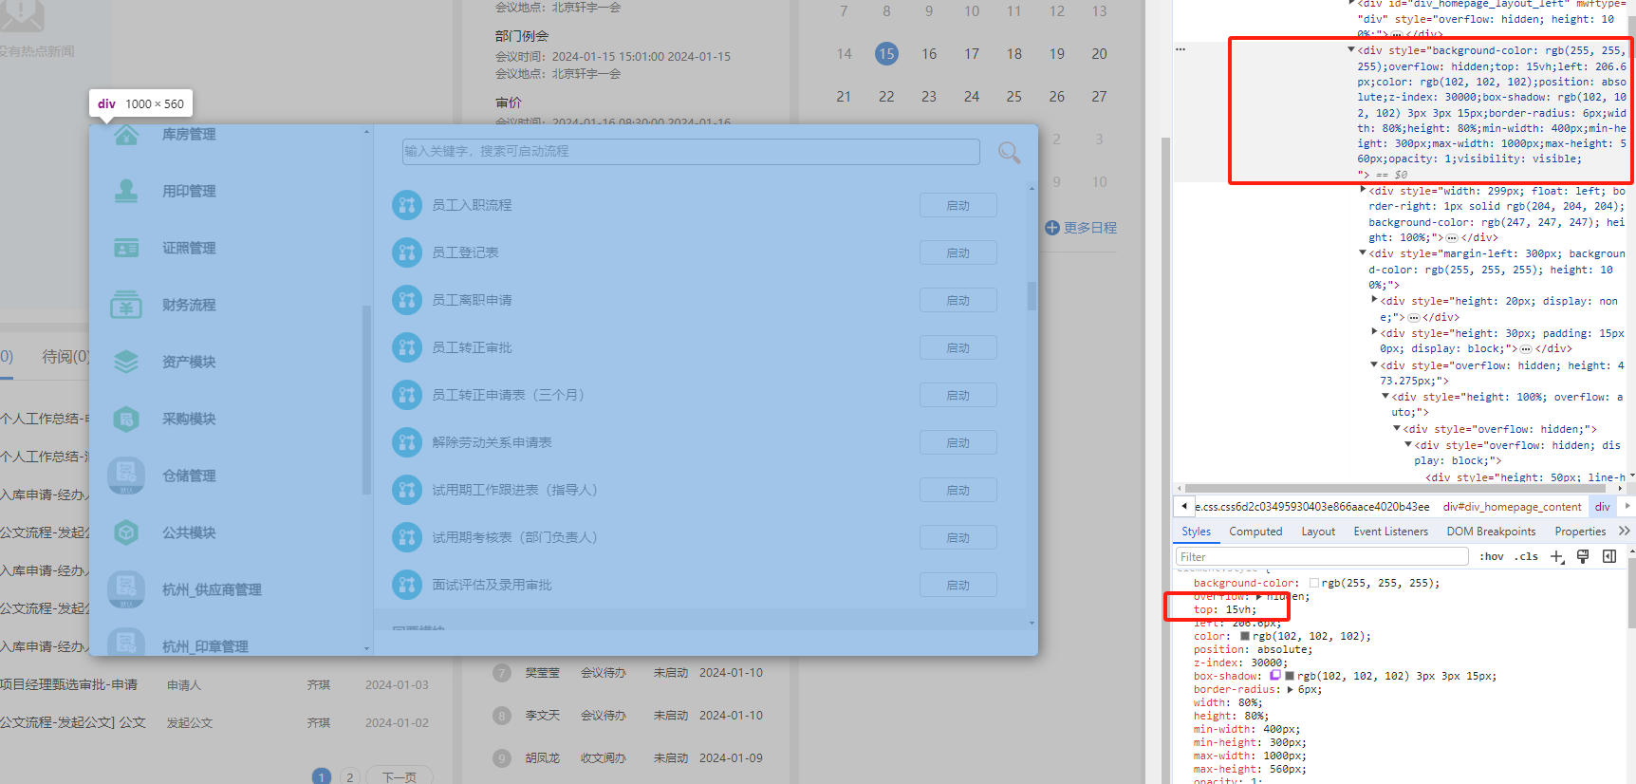This screenshot has width=1636, height=784.
Task: Open the DOM Breakpoints tab
Action: point(1491,532)
